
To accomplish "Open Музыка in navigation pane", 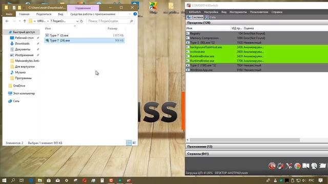I will (x=20, y=72).
